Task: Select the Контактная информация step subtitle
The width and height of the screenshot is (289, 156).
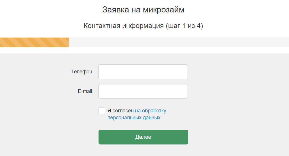Action: [x=143, y=26]
